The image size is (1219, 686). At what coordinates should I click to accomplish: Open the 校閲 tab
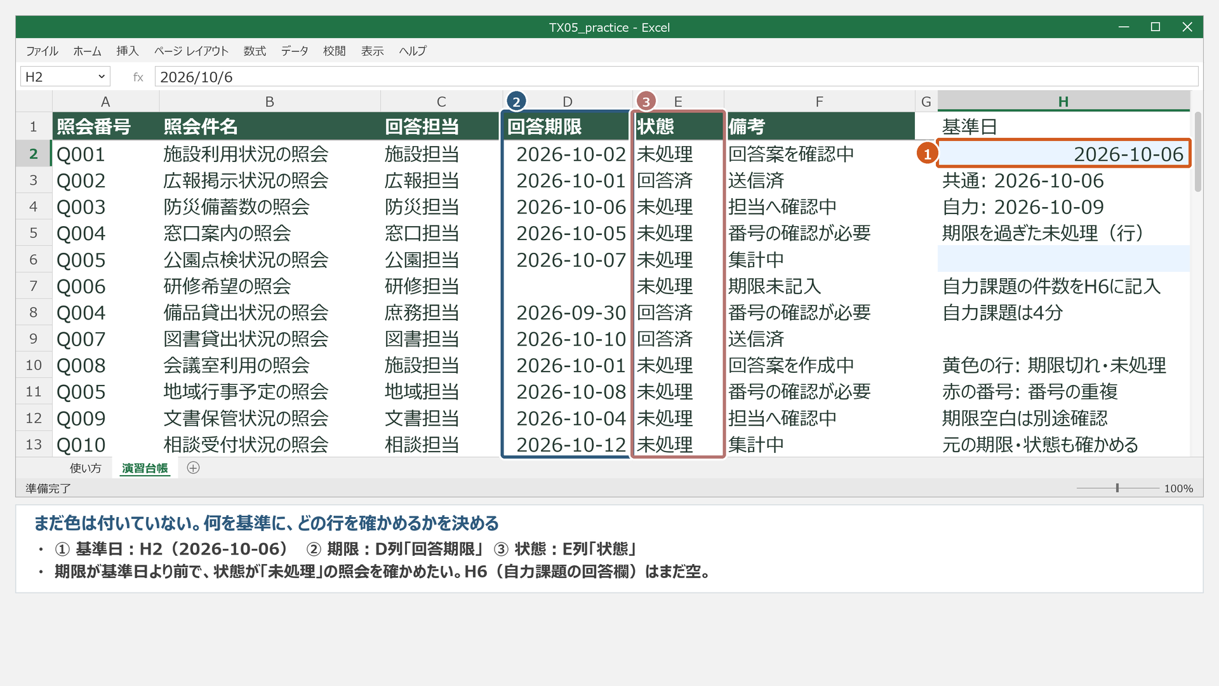click(x=335, y=51)
